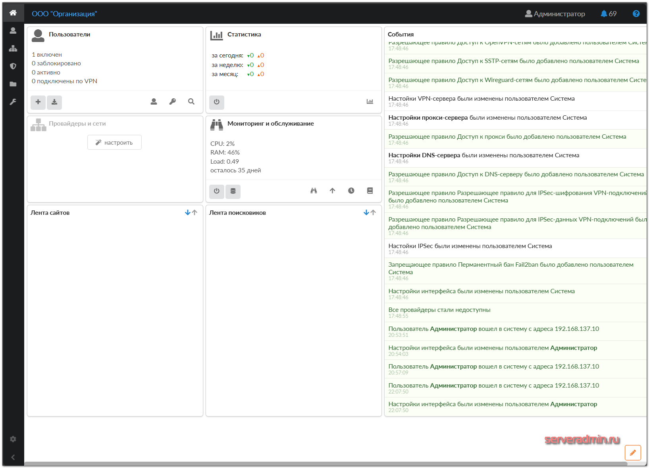Click the import users download icon
649x468 pixels.
54,102
